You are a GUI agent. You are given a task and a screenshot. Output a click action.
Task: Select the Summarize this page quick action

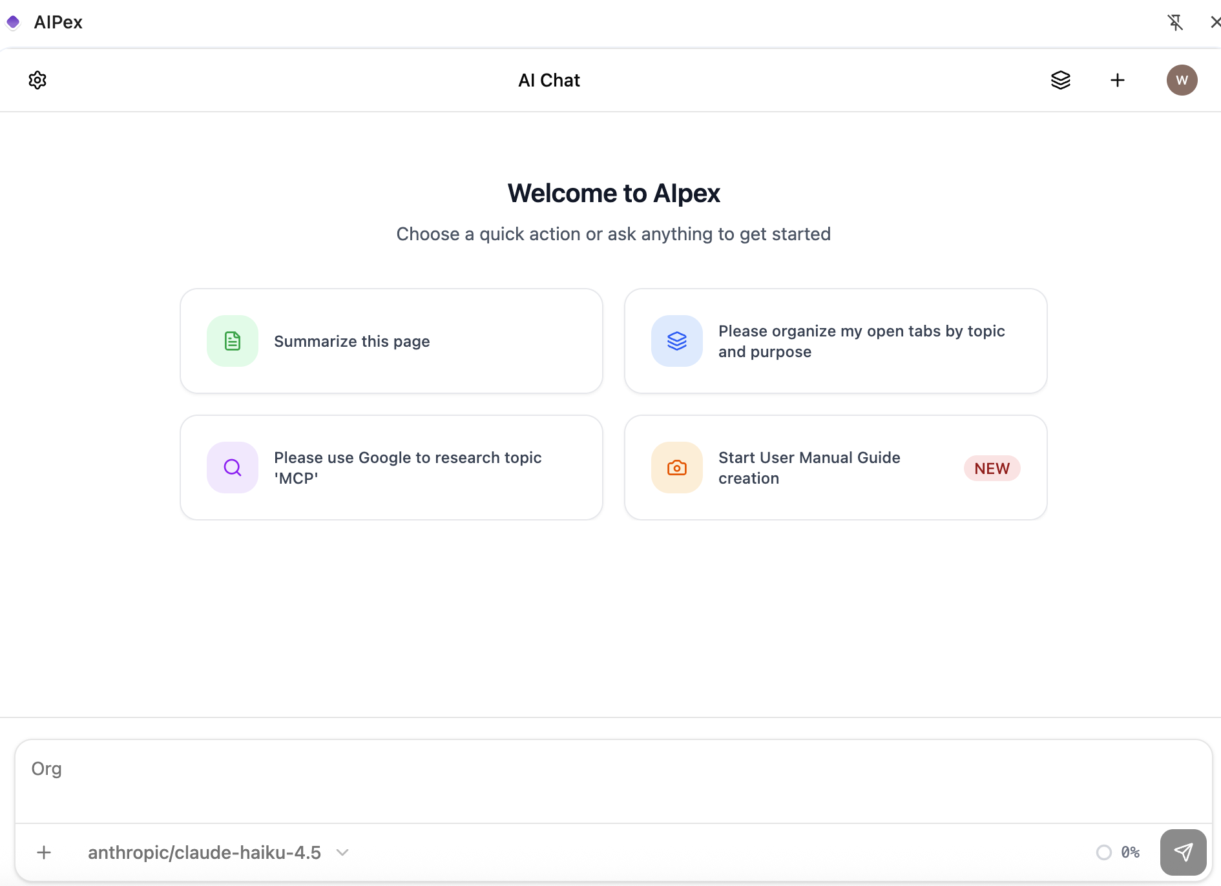point(391,341)
